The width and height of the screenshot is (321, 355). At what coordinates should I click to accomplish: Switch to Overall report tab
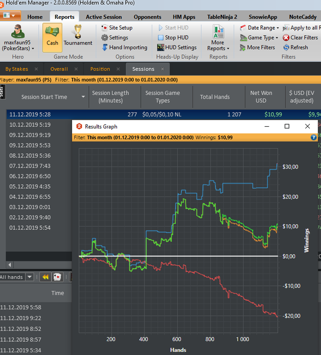point(59,69)
